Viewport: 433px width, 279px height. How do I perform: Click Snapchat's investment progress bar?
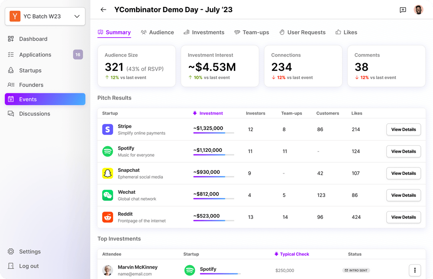click(214, 176)
